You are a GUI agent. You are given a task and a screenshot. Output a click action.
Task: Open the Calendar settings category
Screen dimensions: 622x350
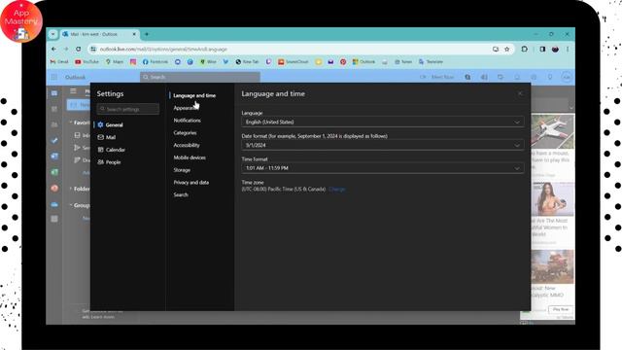[111, 150]
